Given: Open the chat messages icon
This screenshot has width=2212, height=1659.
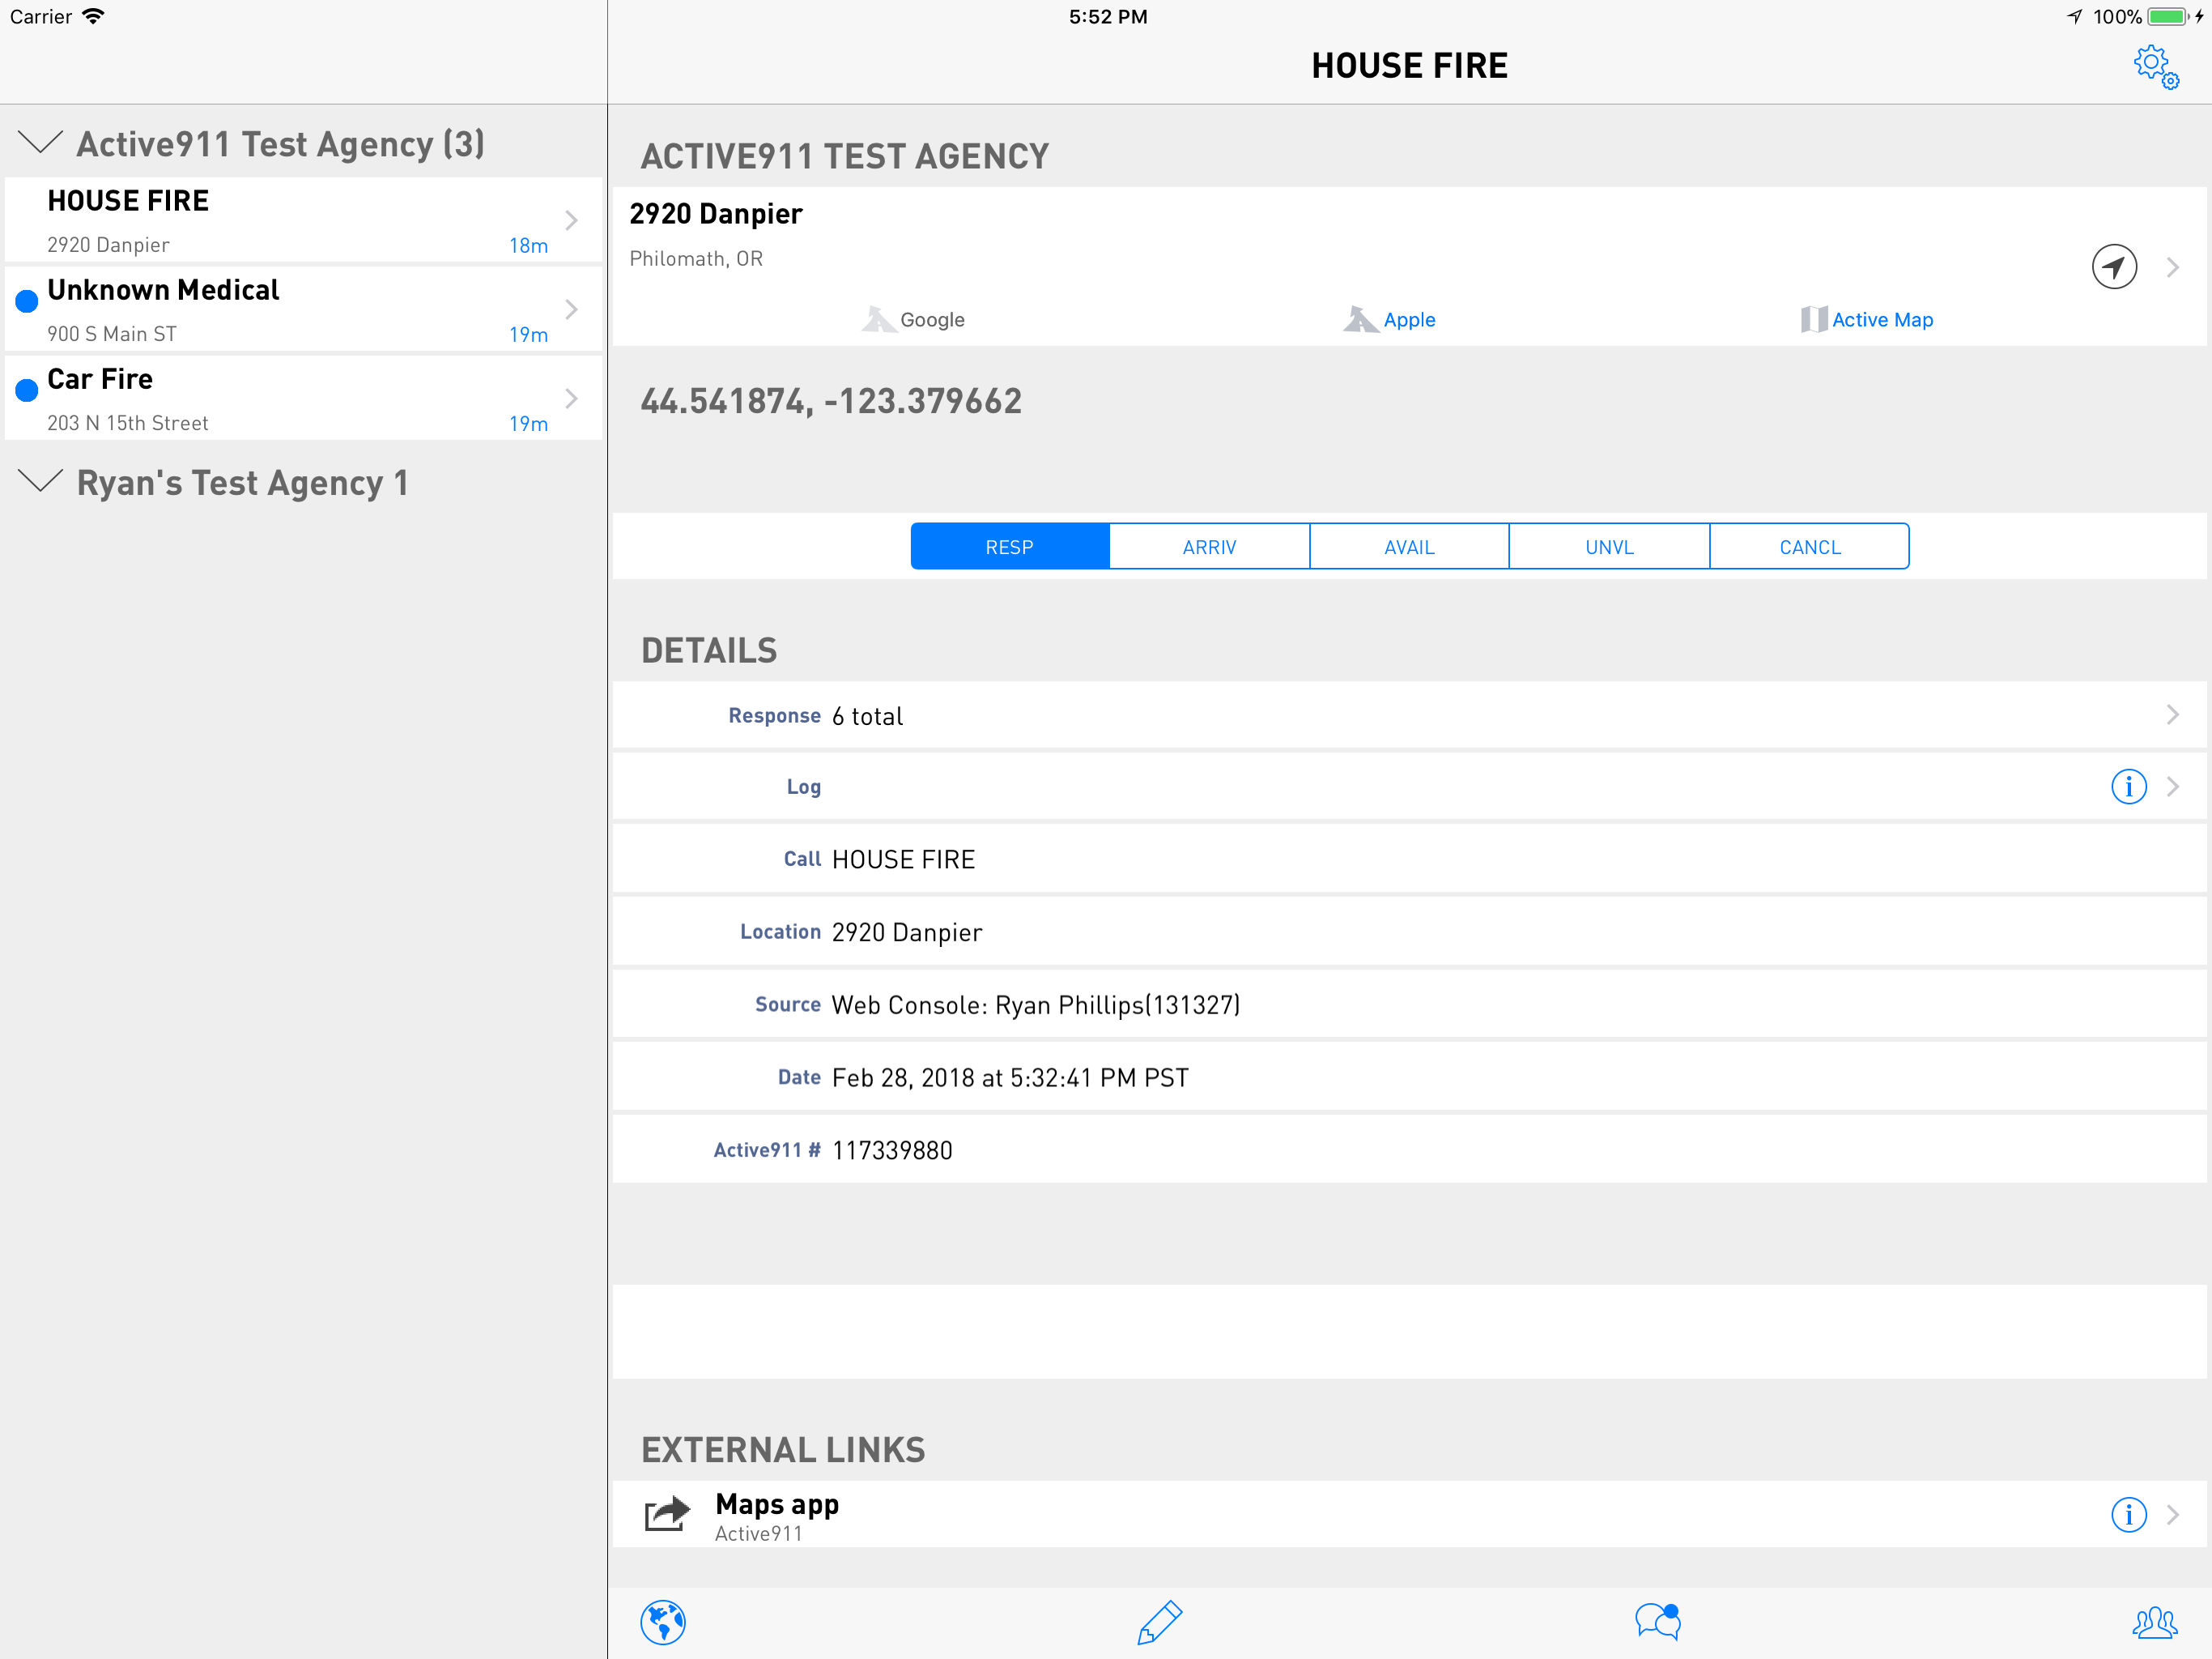Looking at the screenshot, I should (1658, 1621).
